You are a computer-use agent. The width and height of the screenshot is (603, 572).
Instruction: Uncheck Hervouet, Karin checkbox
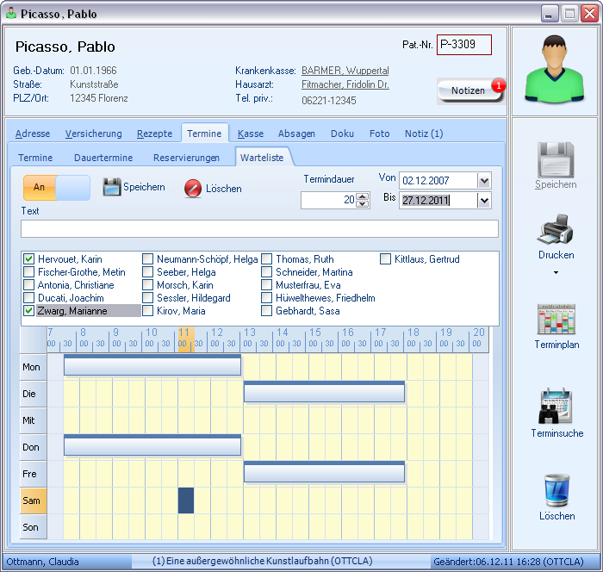pos(28,259)
